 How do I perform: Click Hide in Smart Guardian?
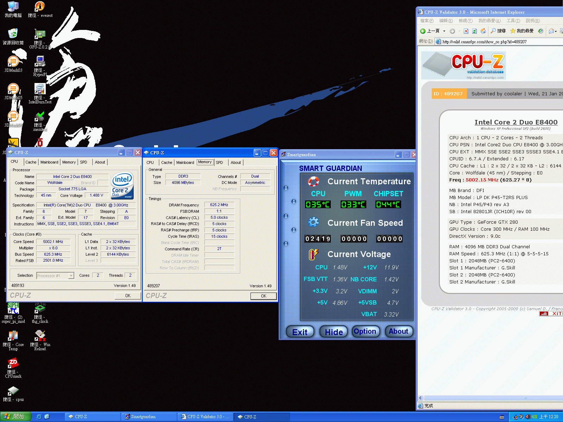334,332
